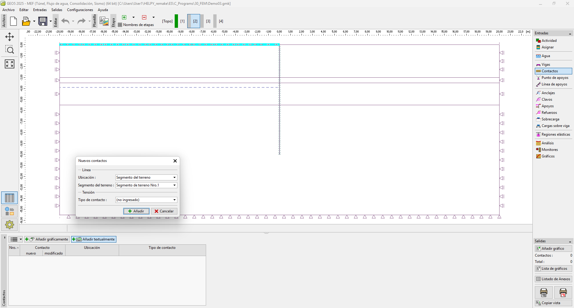
Task: Toggle the table view button
Action: click(x=10, y=198)
